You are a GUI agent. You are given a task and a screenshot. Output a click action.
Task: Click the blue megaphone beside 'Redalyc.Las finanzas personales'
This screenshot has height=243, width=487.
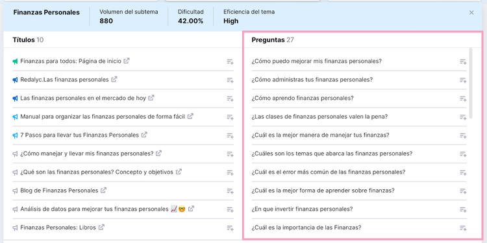click(x=15, y=80)
